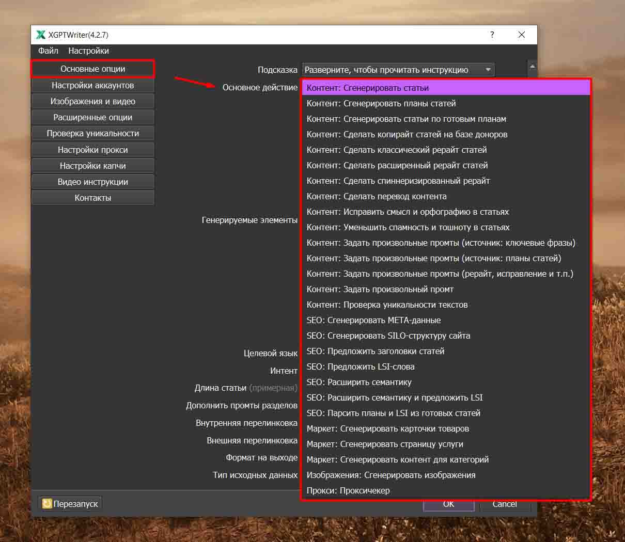Click the Cancel button
Image resolution: width=625 pixels, height=542 pixels.
pyautogui.click(x=505, y=504)
